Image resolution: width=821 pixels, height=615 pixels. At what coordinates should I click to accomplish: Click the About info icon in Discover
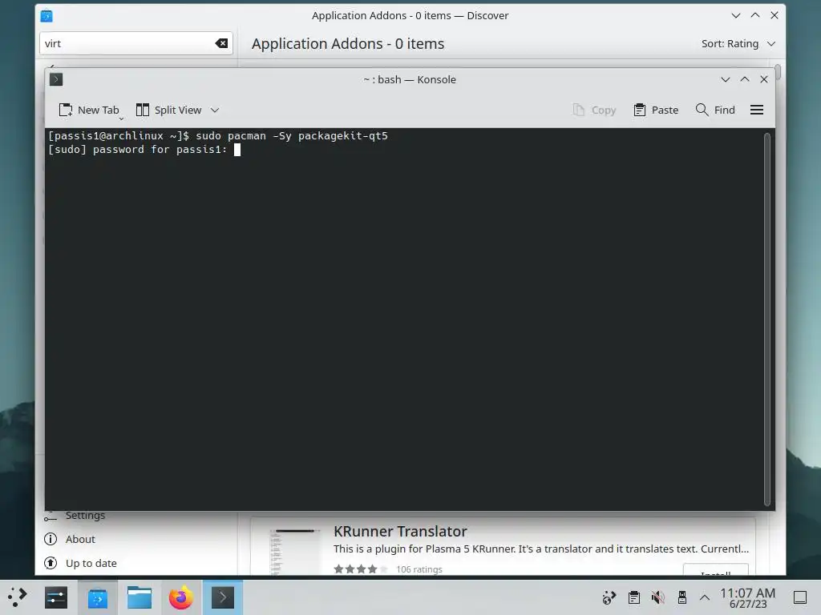[x=51, y=539]
